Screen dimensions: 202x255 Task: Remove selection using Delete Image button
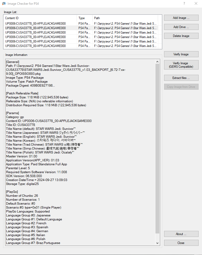(181, 36)
